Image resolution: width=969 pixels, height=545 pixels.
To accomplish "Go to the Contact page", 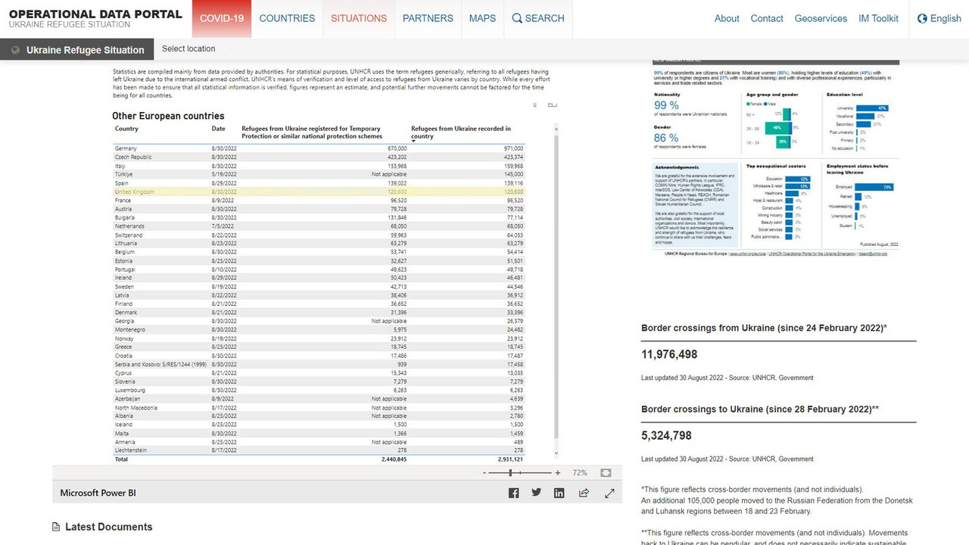I will 767,18.
